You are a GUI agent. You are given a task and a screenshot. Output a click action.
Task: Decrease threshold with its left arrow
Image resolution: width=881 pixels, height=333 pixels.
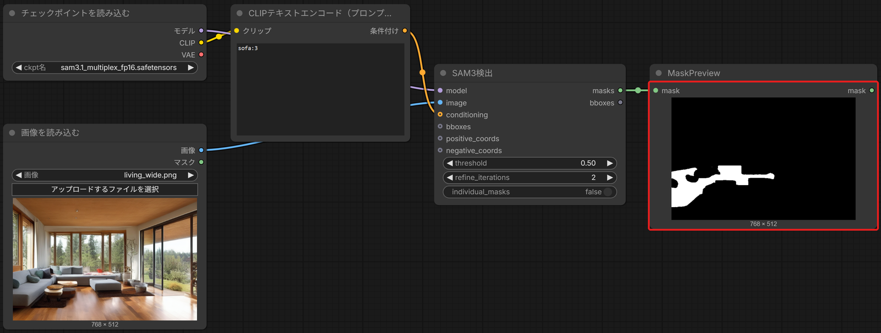pyautogui.click(x=450, y=163)
